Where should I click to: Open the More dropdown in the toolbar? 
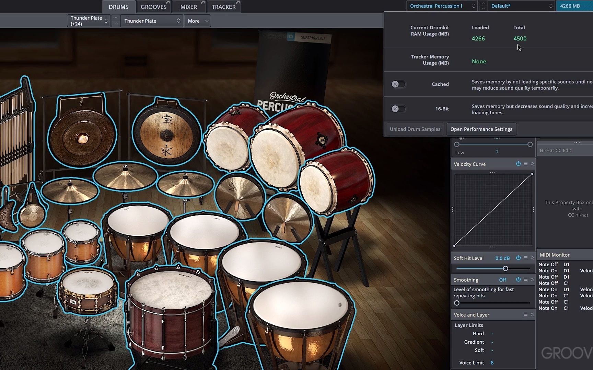point(197,21)
